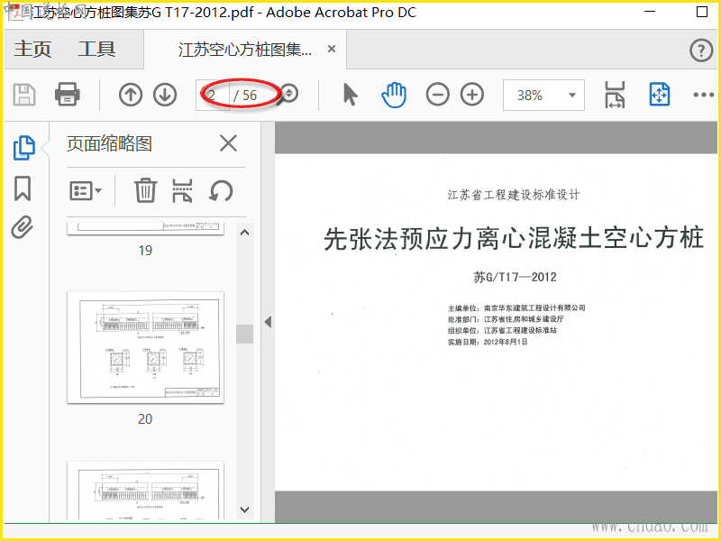721x541 pixels.
Task: Choose the Selection arrow tool
Action: (351, 95)
